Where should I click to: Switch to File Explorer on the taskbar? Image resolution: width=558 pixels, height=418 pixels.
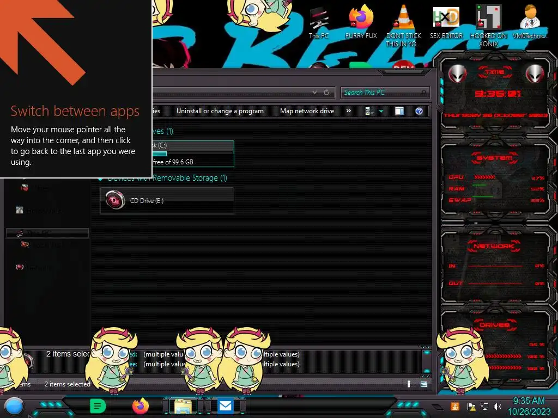click(x=183, y=406)
